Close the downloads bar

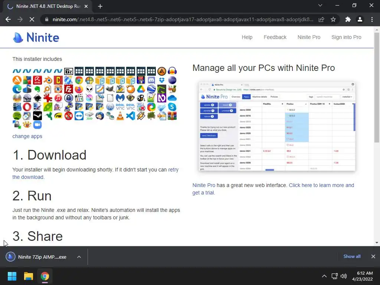(373, 256)
